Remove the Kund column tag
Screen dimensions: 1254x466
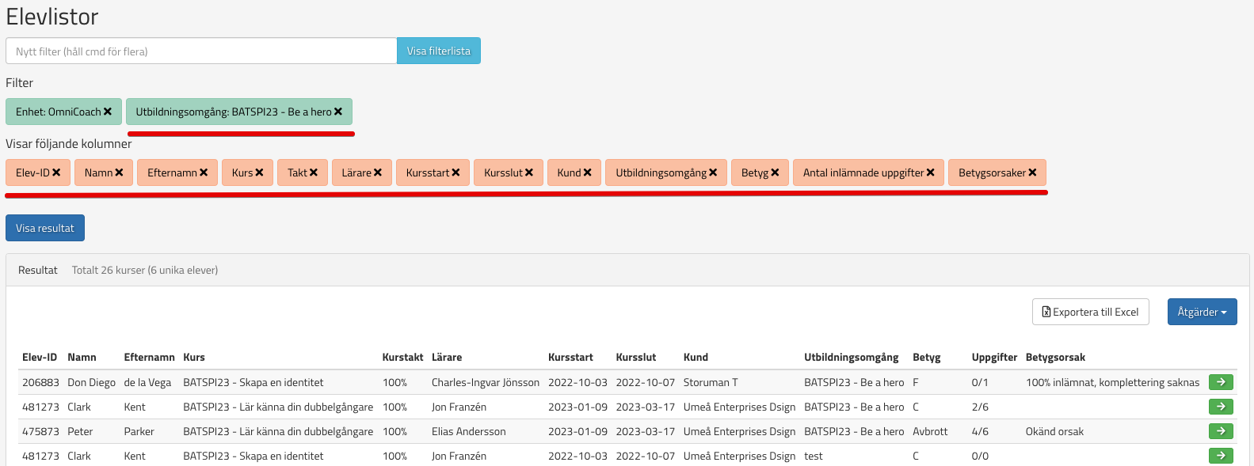pos(587,172)
